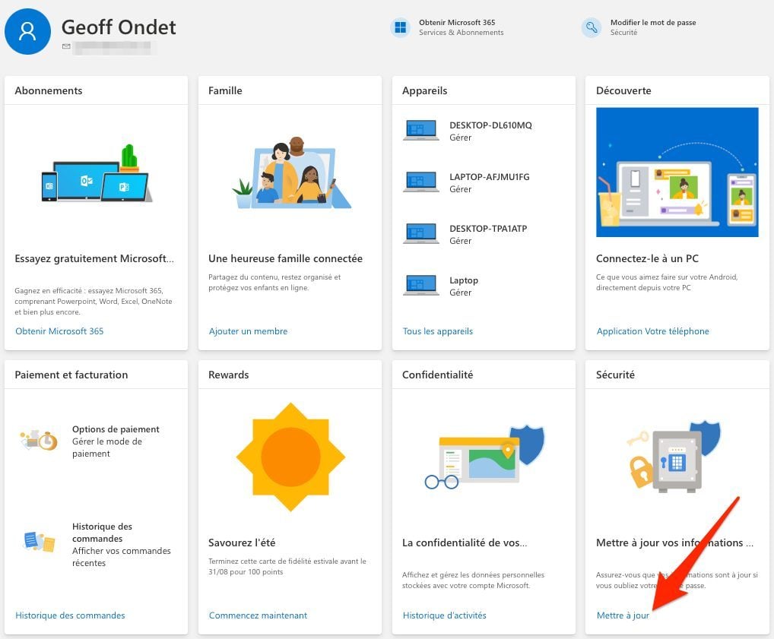The height and width of the screenshot is (639, 774).
Task: Open Obtenir Microsoft 365 header link
Action: click(x=457, y=22)
